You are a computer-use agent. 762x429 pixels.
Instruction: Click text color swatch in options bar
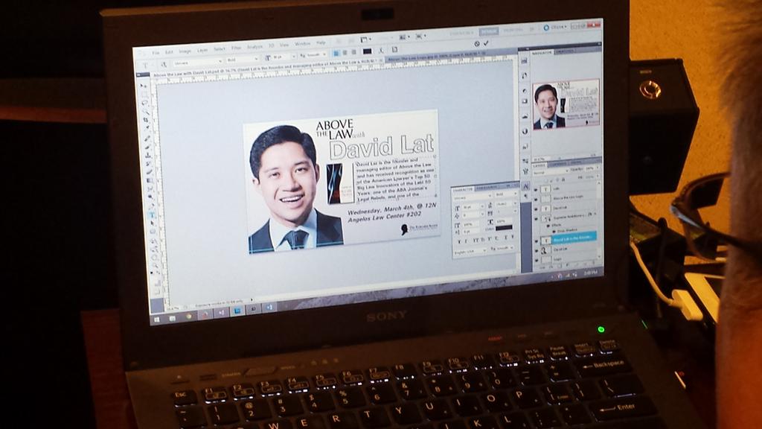pyautogui.click(x=368, y=51)
